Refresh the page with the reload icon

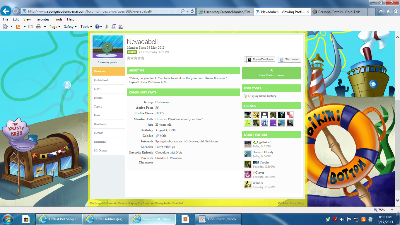pos(192,11)
